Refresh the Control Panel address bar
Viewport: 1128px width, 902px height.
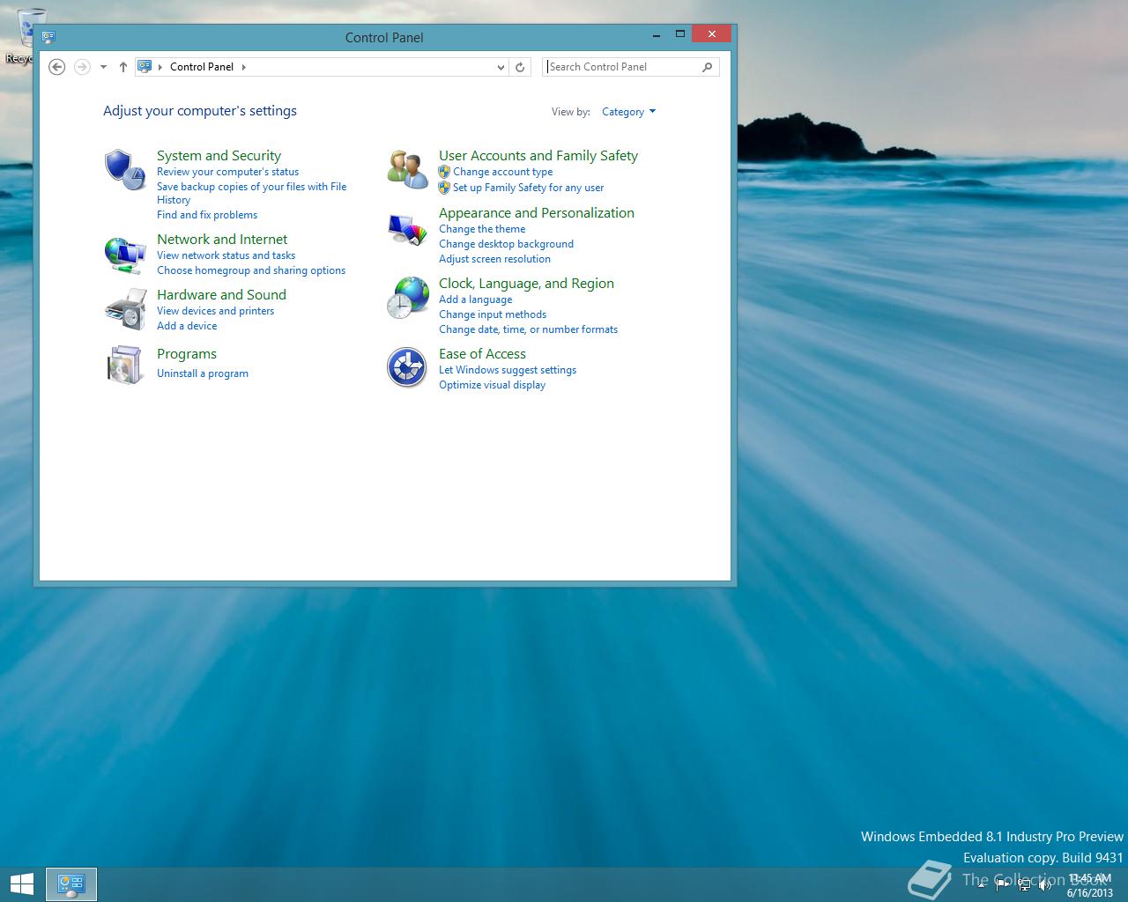click(x=520, y=67)
